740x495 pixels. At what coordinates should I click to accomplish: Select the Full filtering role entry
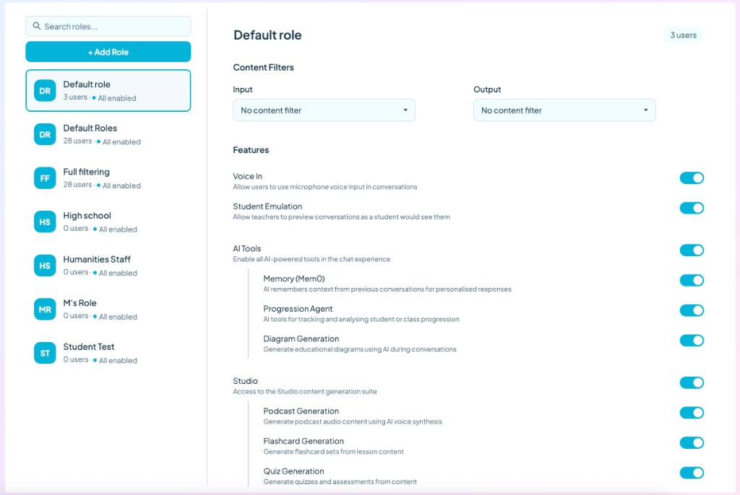pyautogui.click(x=108, y=178)
